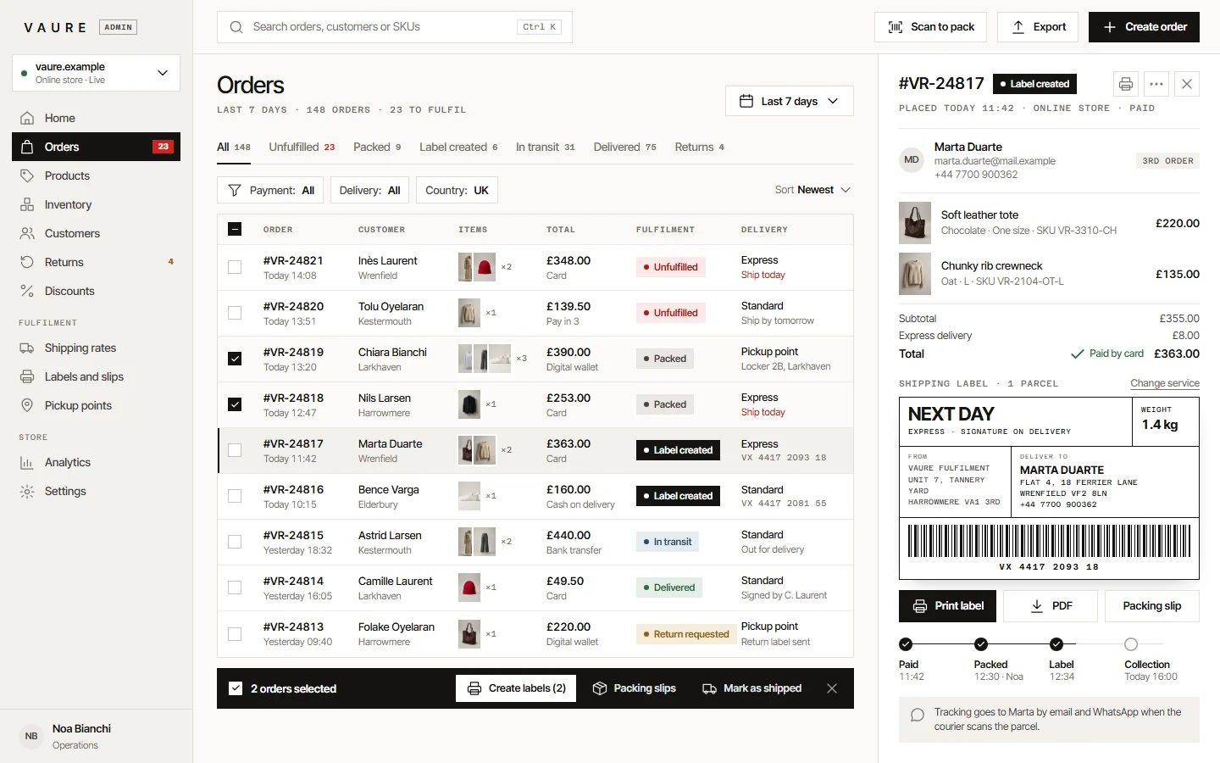Open the Payment filter
1220x763 pixels.
271,190
